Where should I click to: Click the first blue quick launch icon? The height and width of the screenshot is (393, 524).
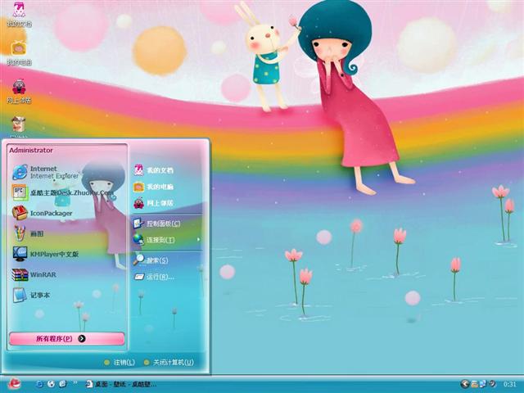39,384
